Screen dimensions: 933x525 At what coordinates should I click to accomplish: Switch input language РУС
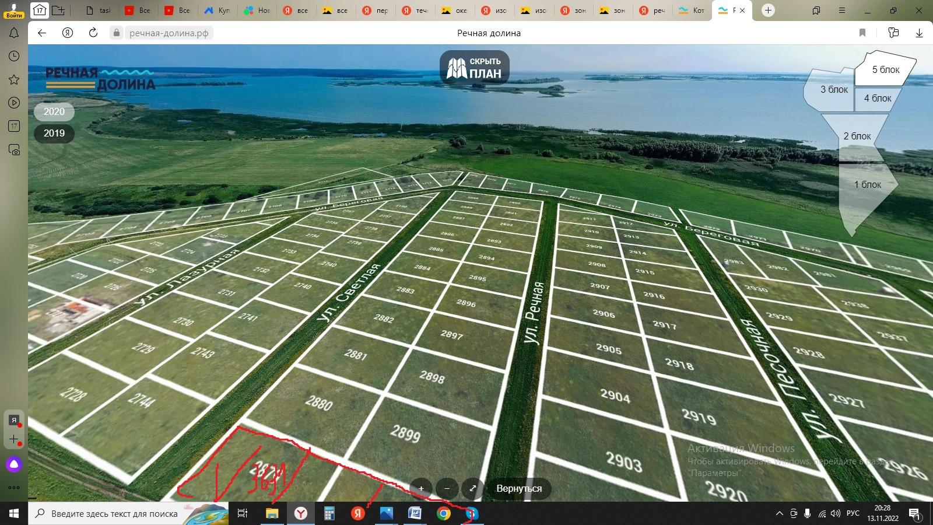tap(853, 513)
